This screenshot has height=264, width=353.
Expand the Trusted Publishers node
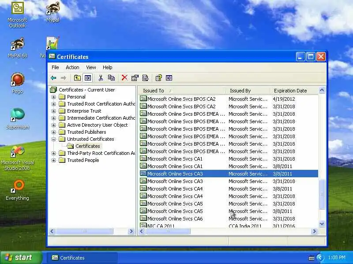[53, 132]
